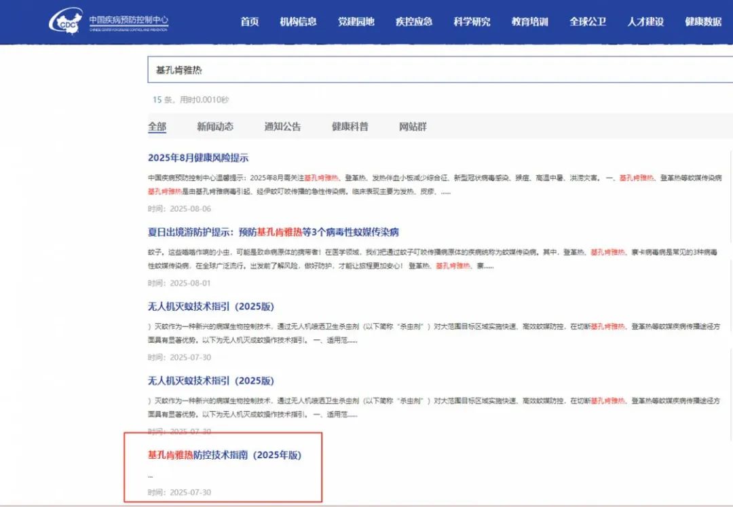The width and height of the screenshot is (733, 507).
Task: Go to the 健康数据 section
Action: [703, 22]
